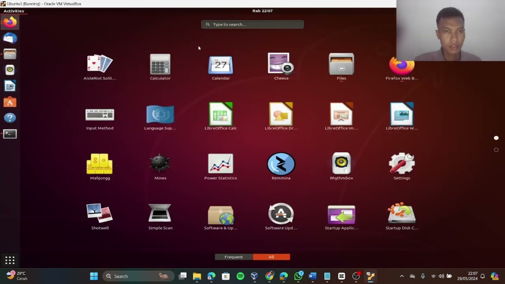Open Thunderbird mail from dock
505x284 pixels.
[10, 38]
